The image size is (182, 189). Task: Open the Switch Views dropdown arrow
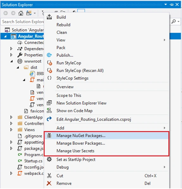tap(35, 13)
